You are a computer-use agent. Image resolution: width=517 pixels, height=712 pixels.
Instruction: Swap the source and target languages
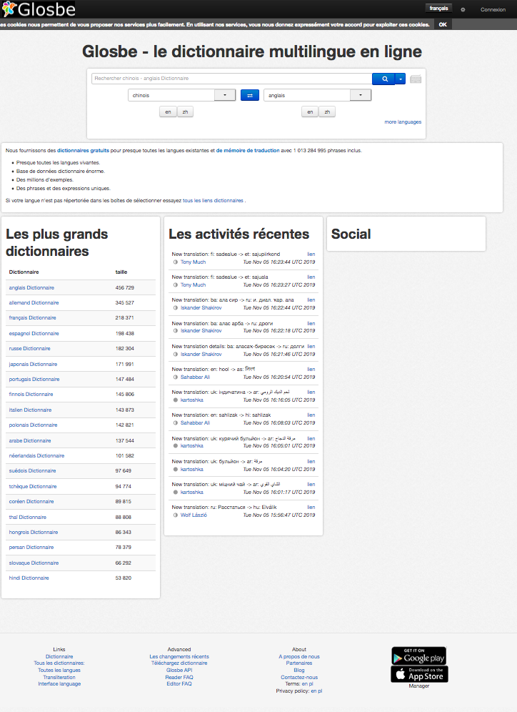click(249, 95)
